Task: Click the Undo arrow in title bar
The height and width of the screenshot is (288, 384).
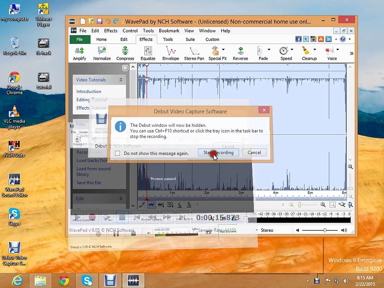Action: point(108,21)
